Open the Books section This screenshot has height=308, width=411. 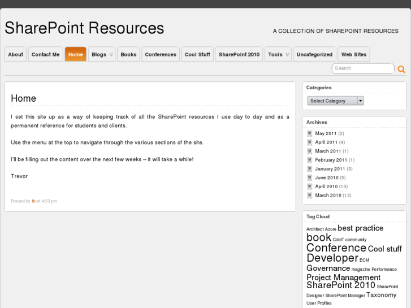pyautogui.click(x=128, y=54)
